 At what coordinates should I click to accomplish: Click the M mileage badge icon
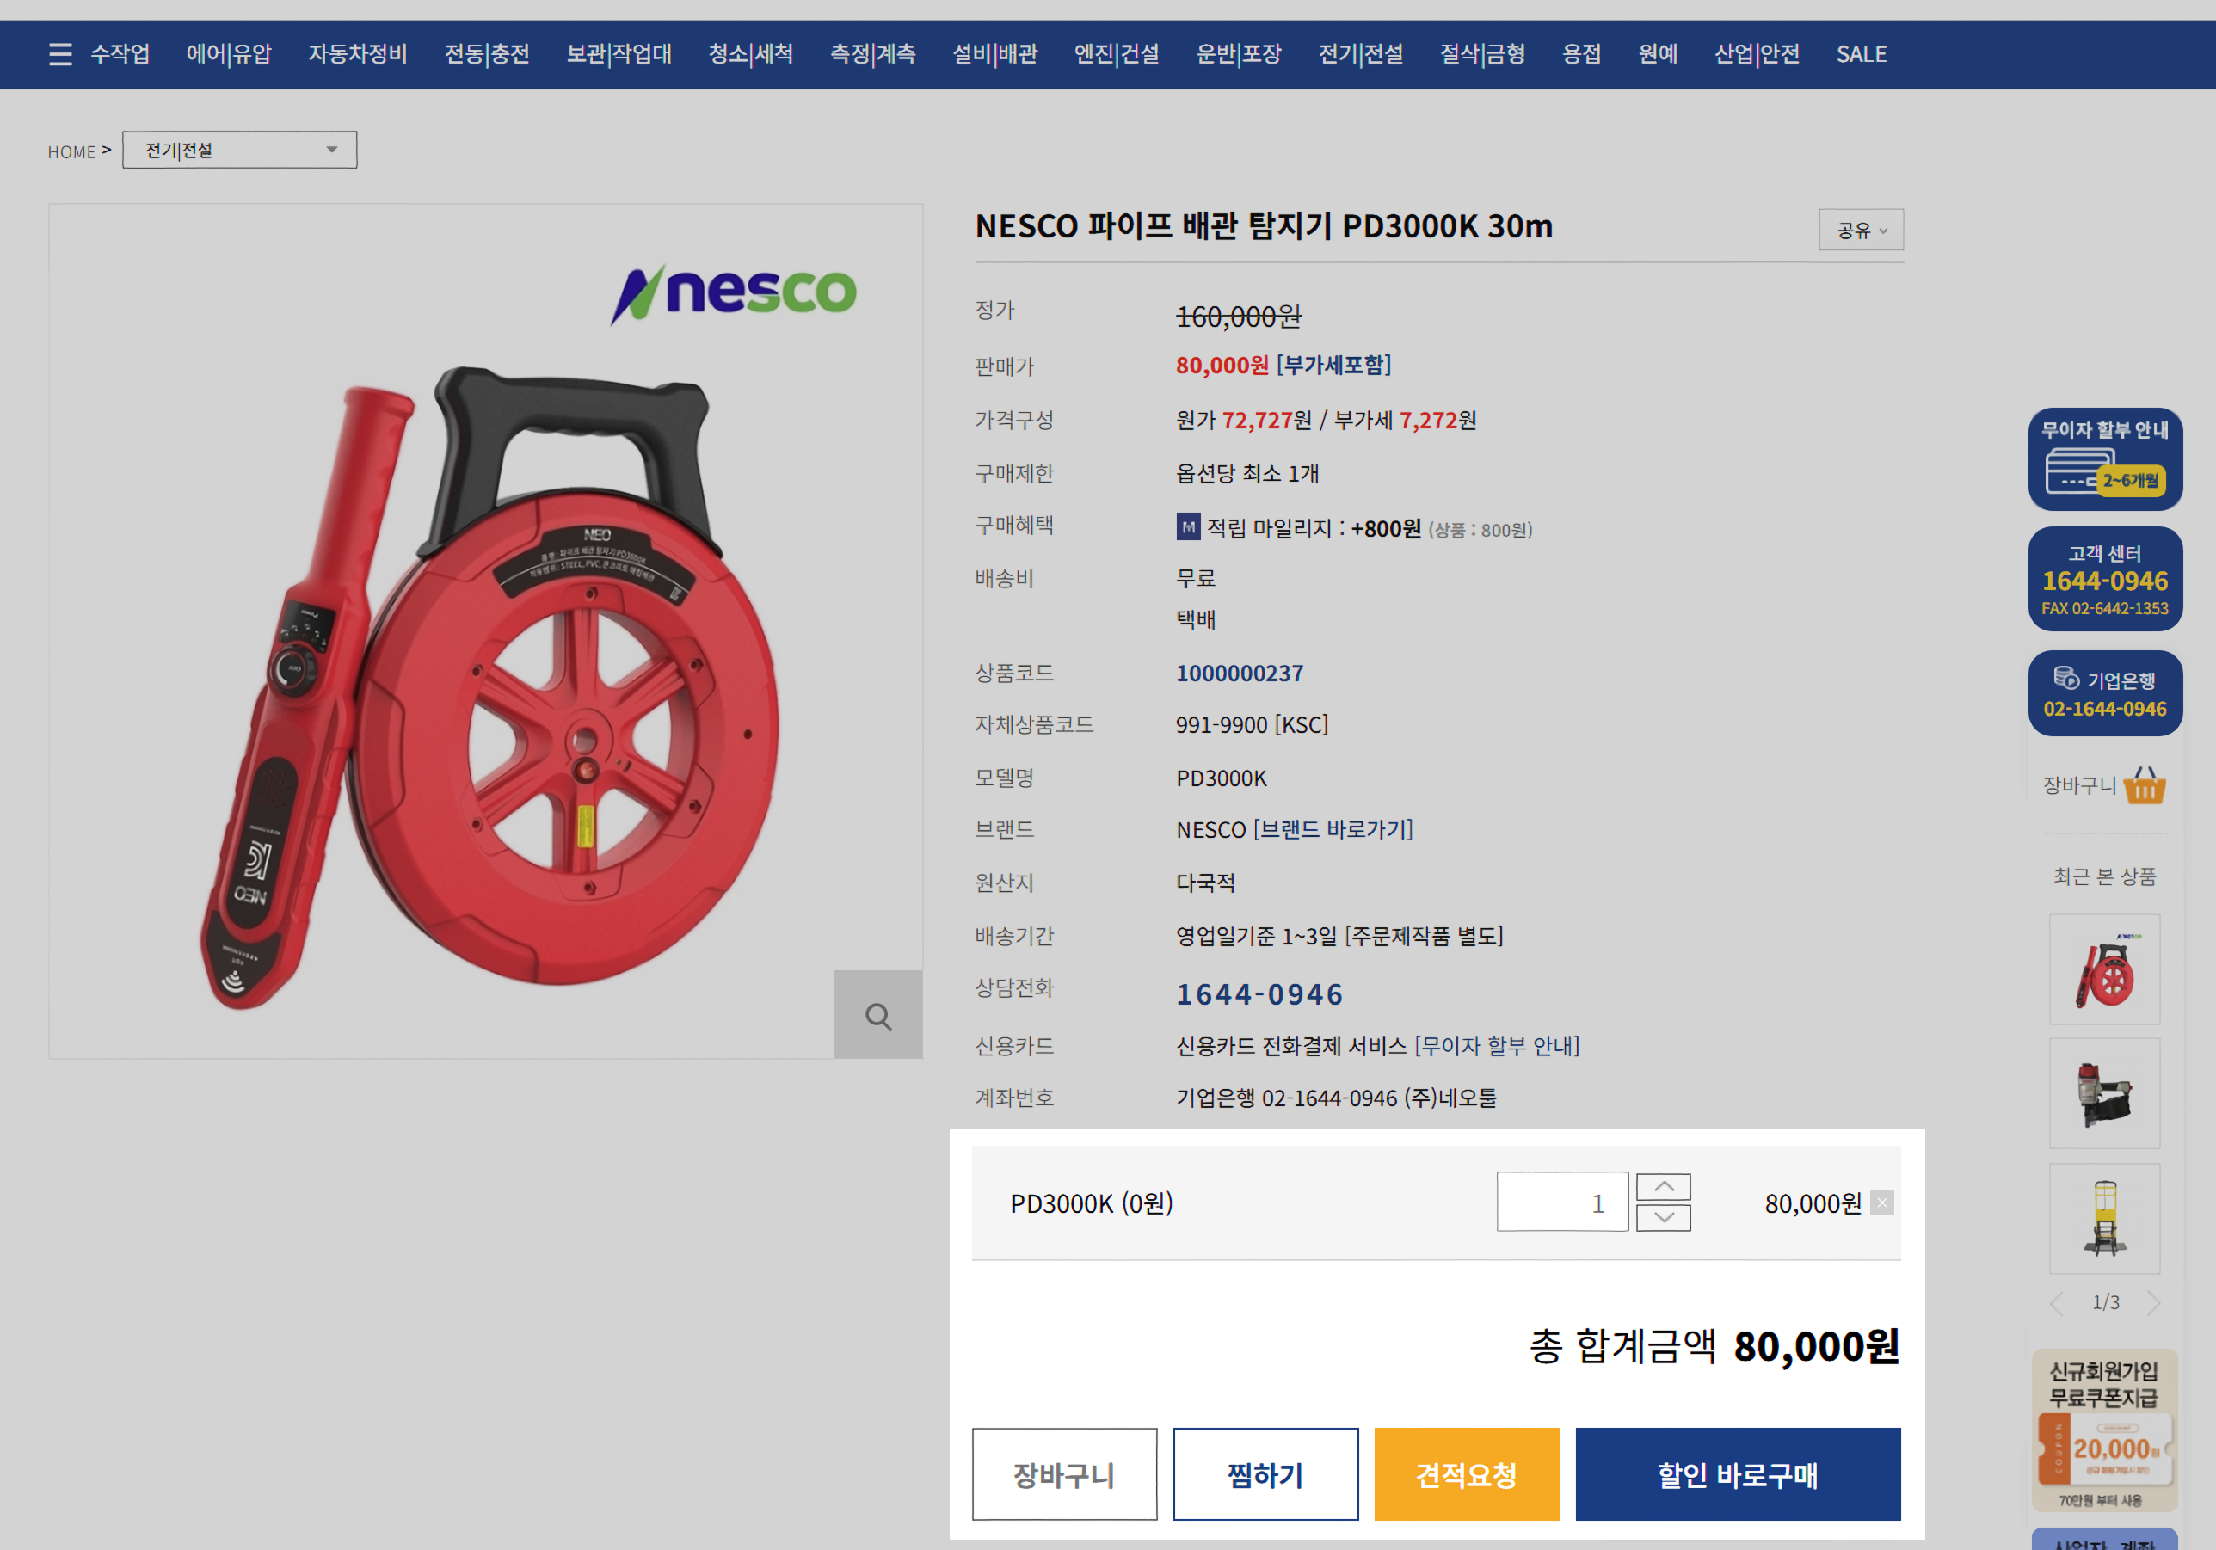coord(1188,527)
